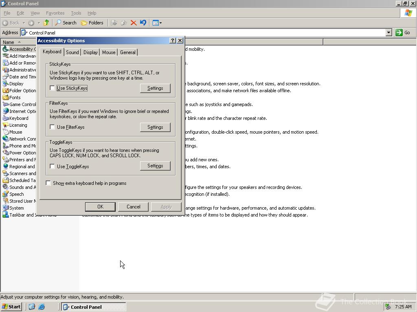Click the Go button next to address bar

coord(403,32)
